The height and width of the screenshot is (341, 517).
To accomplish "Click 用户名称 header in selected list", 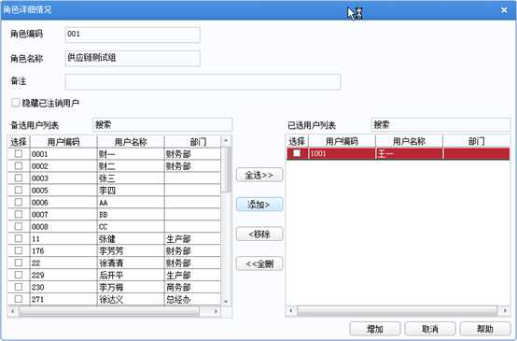I will point(409,141).
